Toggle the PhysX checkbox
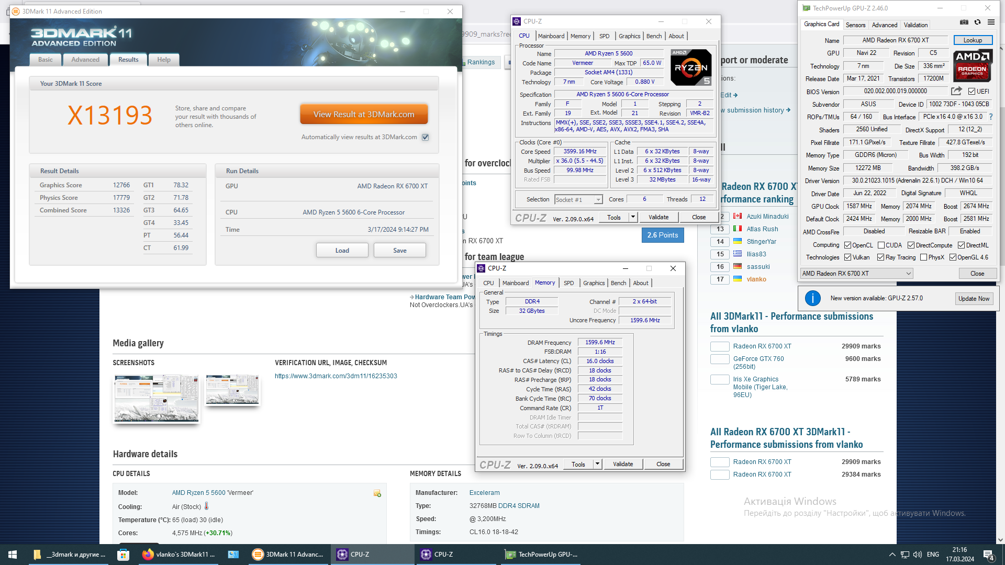Viewport: 1005px width, 565px height. click(923, 257)
